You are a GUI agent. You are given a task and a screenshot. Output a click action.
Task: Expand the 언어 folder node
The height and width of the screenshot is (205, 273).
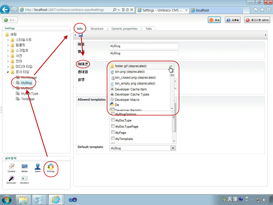(x=8, y=61)
